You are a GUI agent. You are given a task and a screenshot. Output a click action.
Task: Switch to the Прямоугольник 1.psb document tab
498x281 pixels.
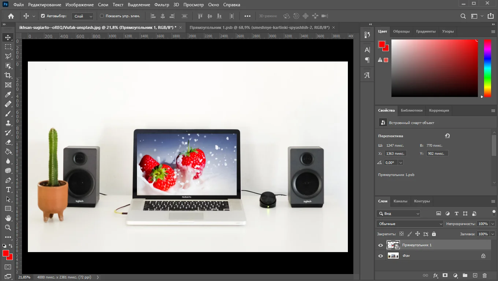[x=259, y=27]
